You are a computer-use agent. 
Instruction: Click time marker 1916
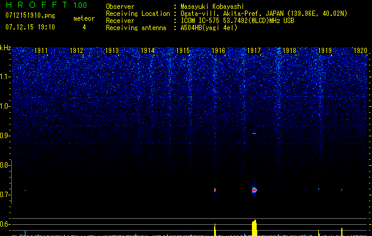218,51
